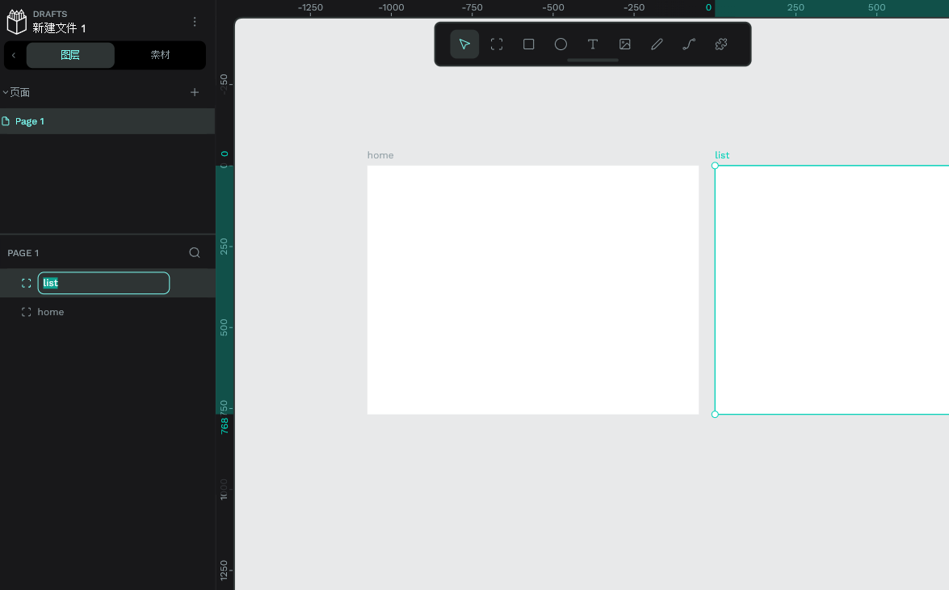This screenshot has height=590, width=949.
Task: Click the toolbar collapse handle bar
Action: coord(593,61)
